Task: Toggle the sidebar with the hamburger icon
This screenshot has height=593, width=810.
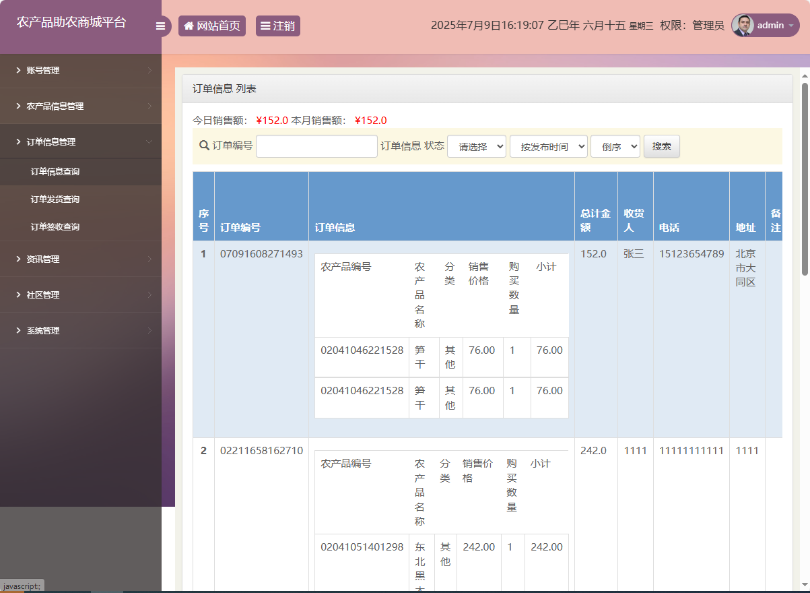Action: pos(160,25)
